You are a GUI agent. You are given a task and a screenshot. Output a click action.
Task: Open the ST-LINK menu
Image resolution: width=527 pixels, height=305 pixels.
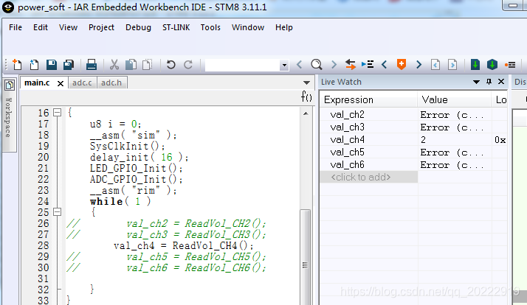176,27
